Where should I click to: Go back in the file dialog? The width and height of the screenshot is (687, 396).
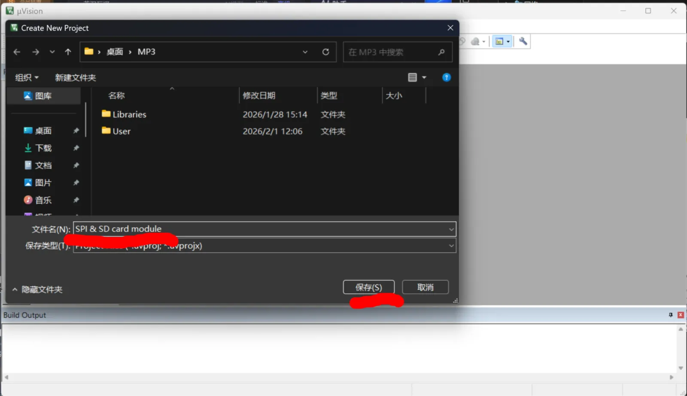point(17,52)
